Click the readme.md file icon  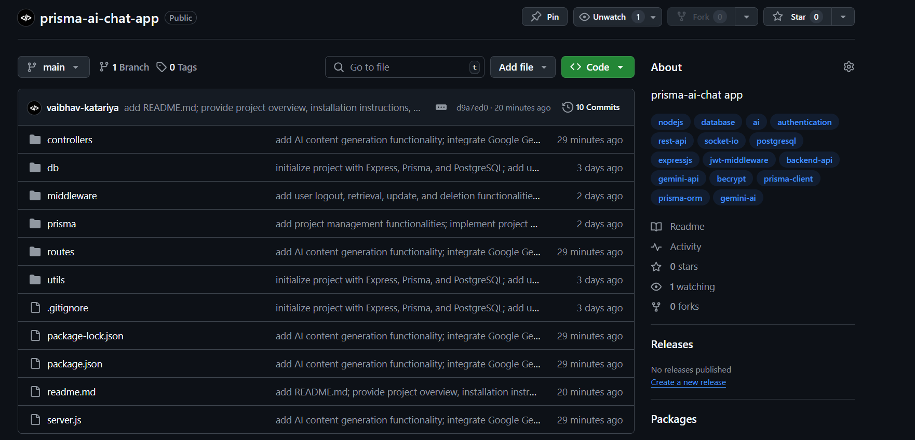pyautogui.click(x=35, y=392)
